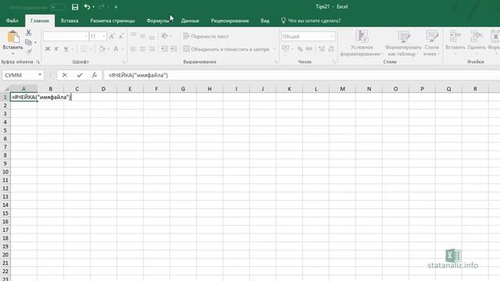Screen dimensions: 500x281
Task: Open the Файл tab
Action: coord(12,21)
